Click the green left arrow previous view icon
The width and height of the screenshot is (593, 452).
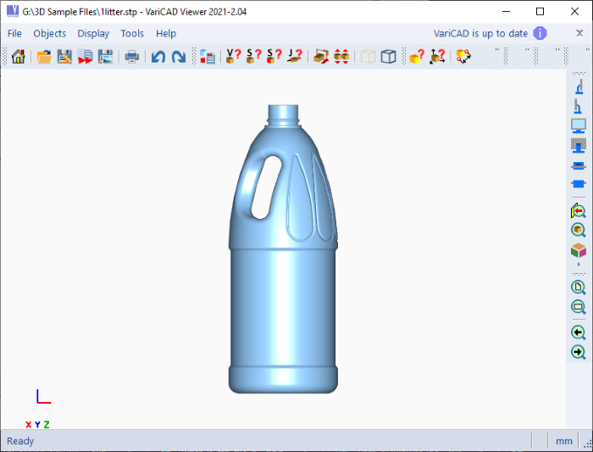click(579, 332)
